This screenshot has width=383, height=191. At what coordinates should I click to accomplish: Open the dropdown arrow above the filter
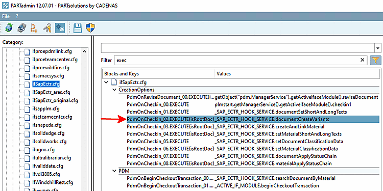(378, 48)
